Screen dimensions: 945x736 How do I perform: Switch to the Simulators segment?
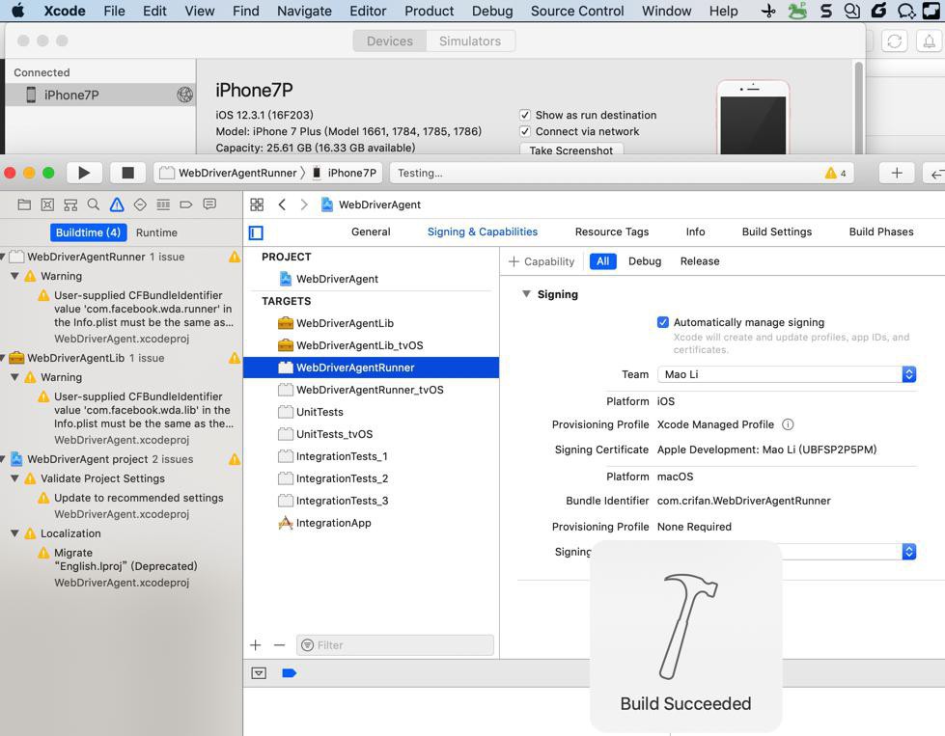[470, 41]
